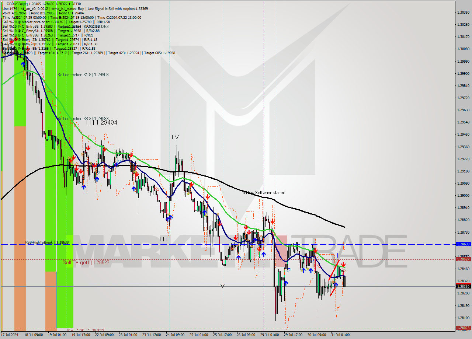
Task: Click price level 1.30260 on the axis
Action: pyautogui.click(x=463, y=25)
